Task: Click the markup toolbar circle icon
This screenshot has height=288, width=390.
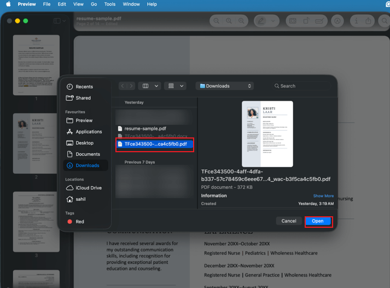Action: point(337,21)
